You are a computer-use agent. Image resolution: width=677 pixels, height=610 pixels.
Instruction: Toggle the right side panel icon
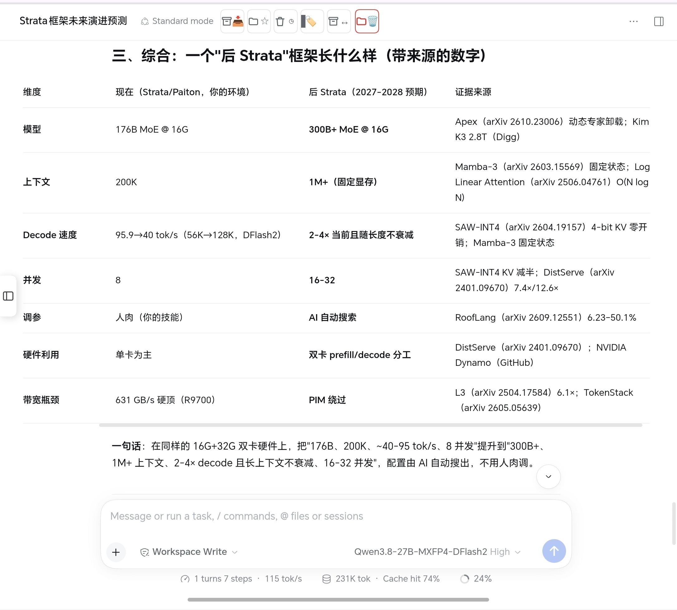coord(659,21)
